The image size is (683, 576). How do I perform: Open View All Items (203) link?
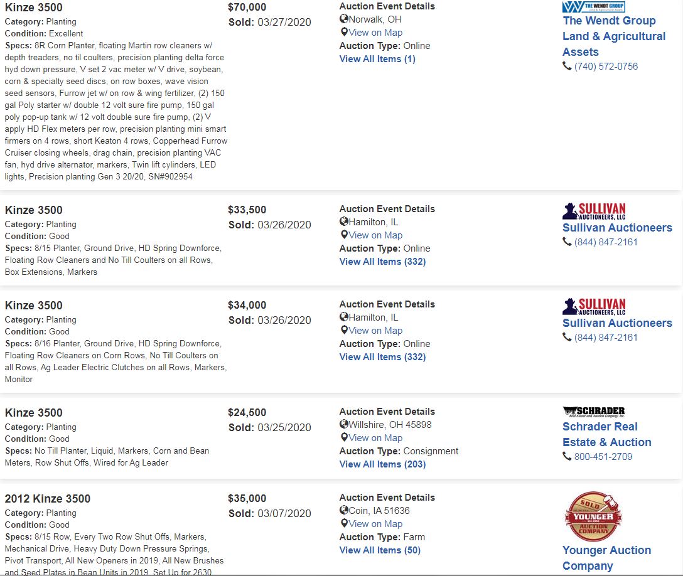click(382, 464)
